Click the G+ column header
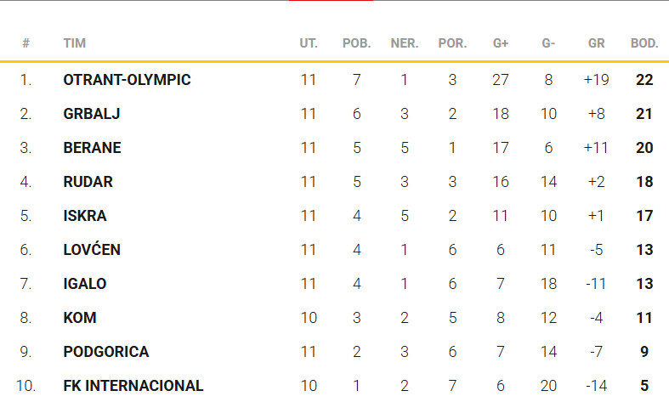The width and height of the screenshot is (669, 402). (501, 43)
